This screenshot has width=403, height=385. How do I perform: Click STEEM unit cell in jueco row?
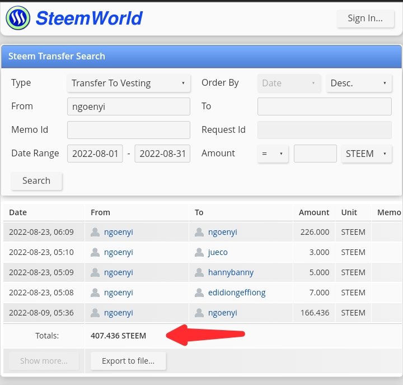353,252
